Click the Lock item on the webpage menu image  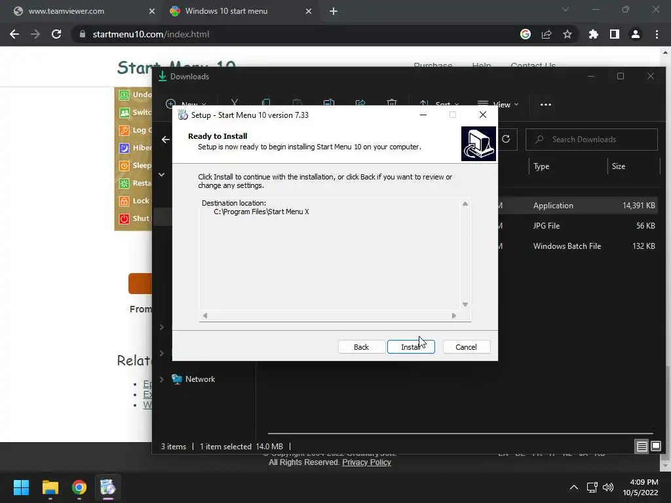point(134,201)
